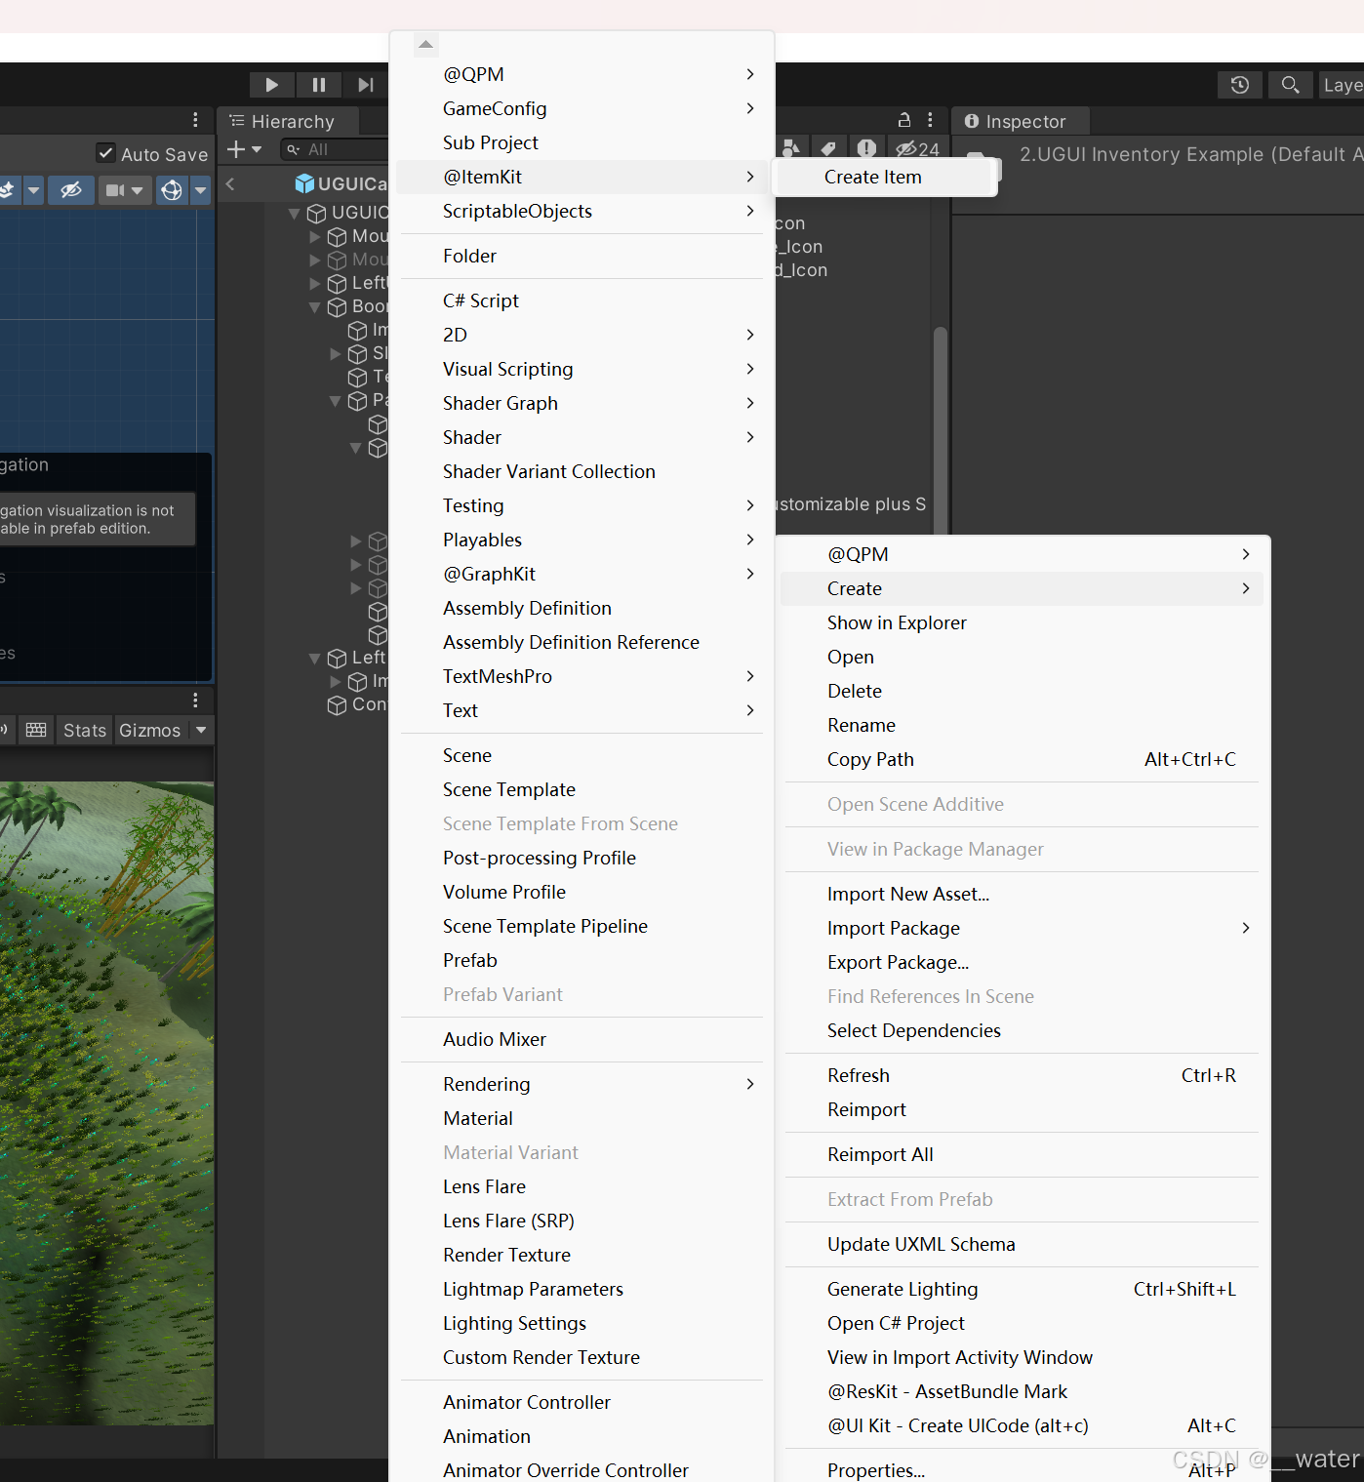
Task: Open the global Search magnifier icon
Action: (1290, 85)
